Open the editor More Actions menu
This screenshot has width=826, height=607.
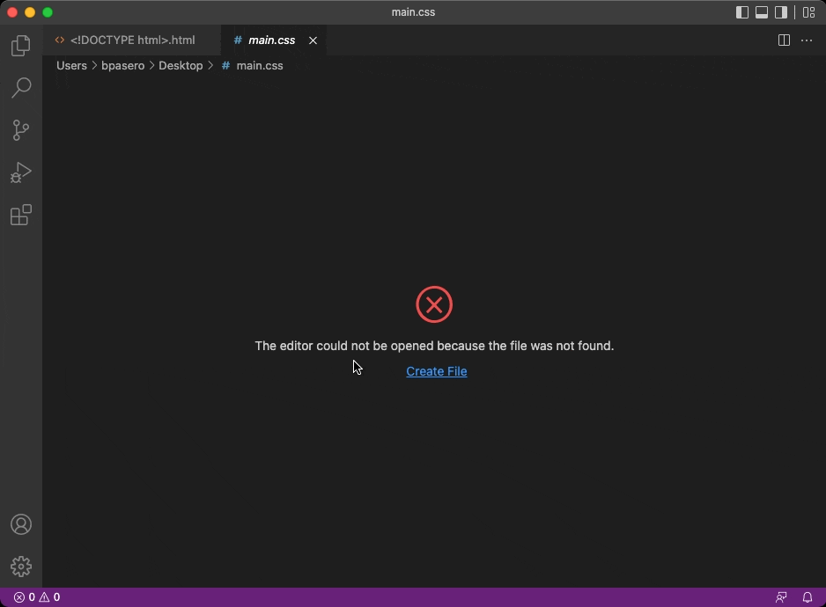tap(807, 40)
